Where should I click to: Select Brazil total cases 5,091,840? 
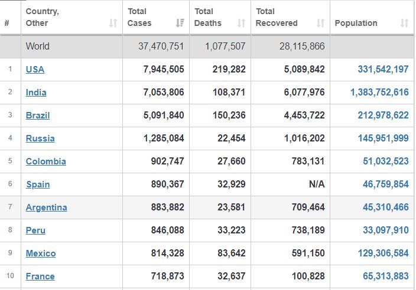pos(164,116)
